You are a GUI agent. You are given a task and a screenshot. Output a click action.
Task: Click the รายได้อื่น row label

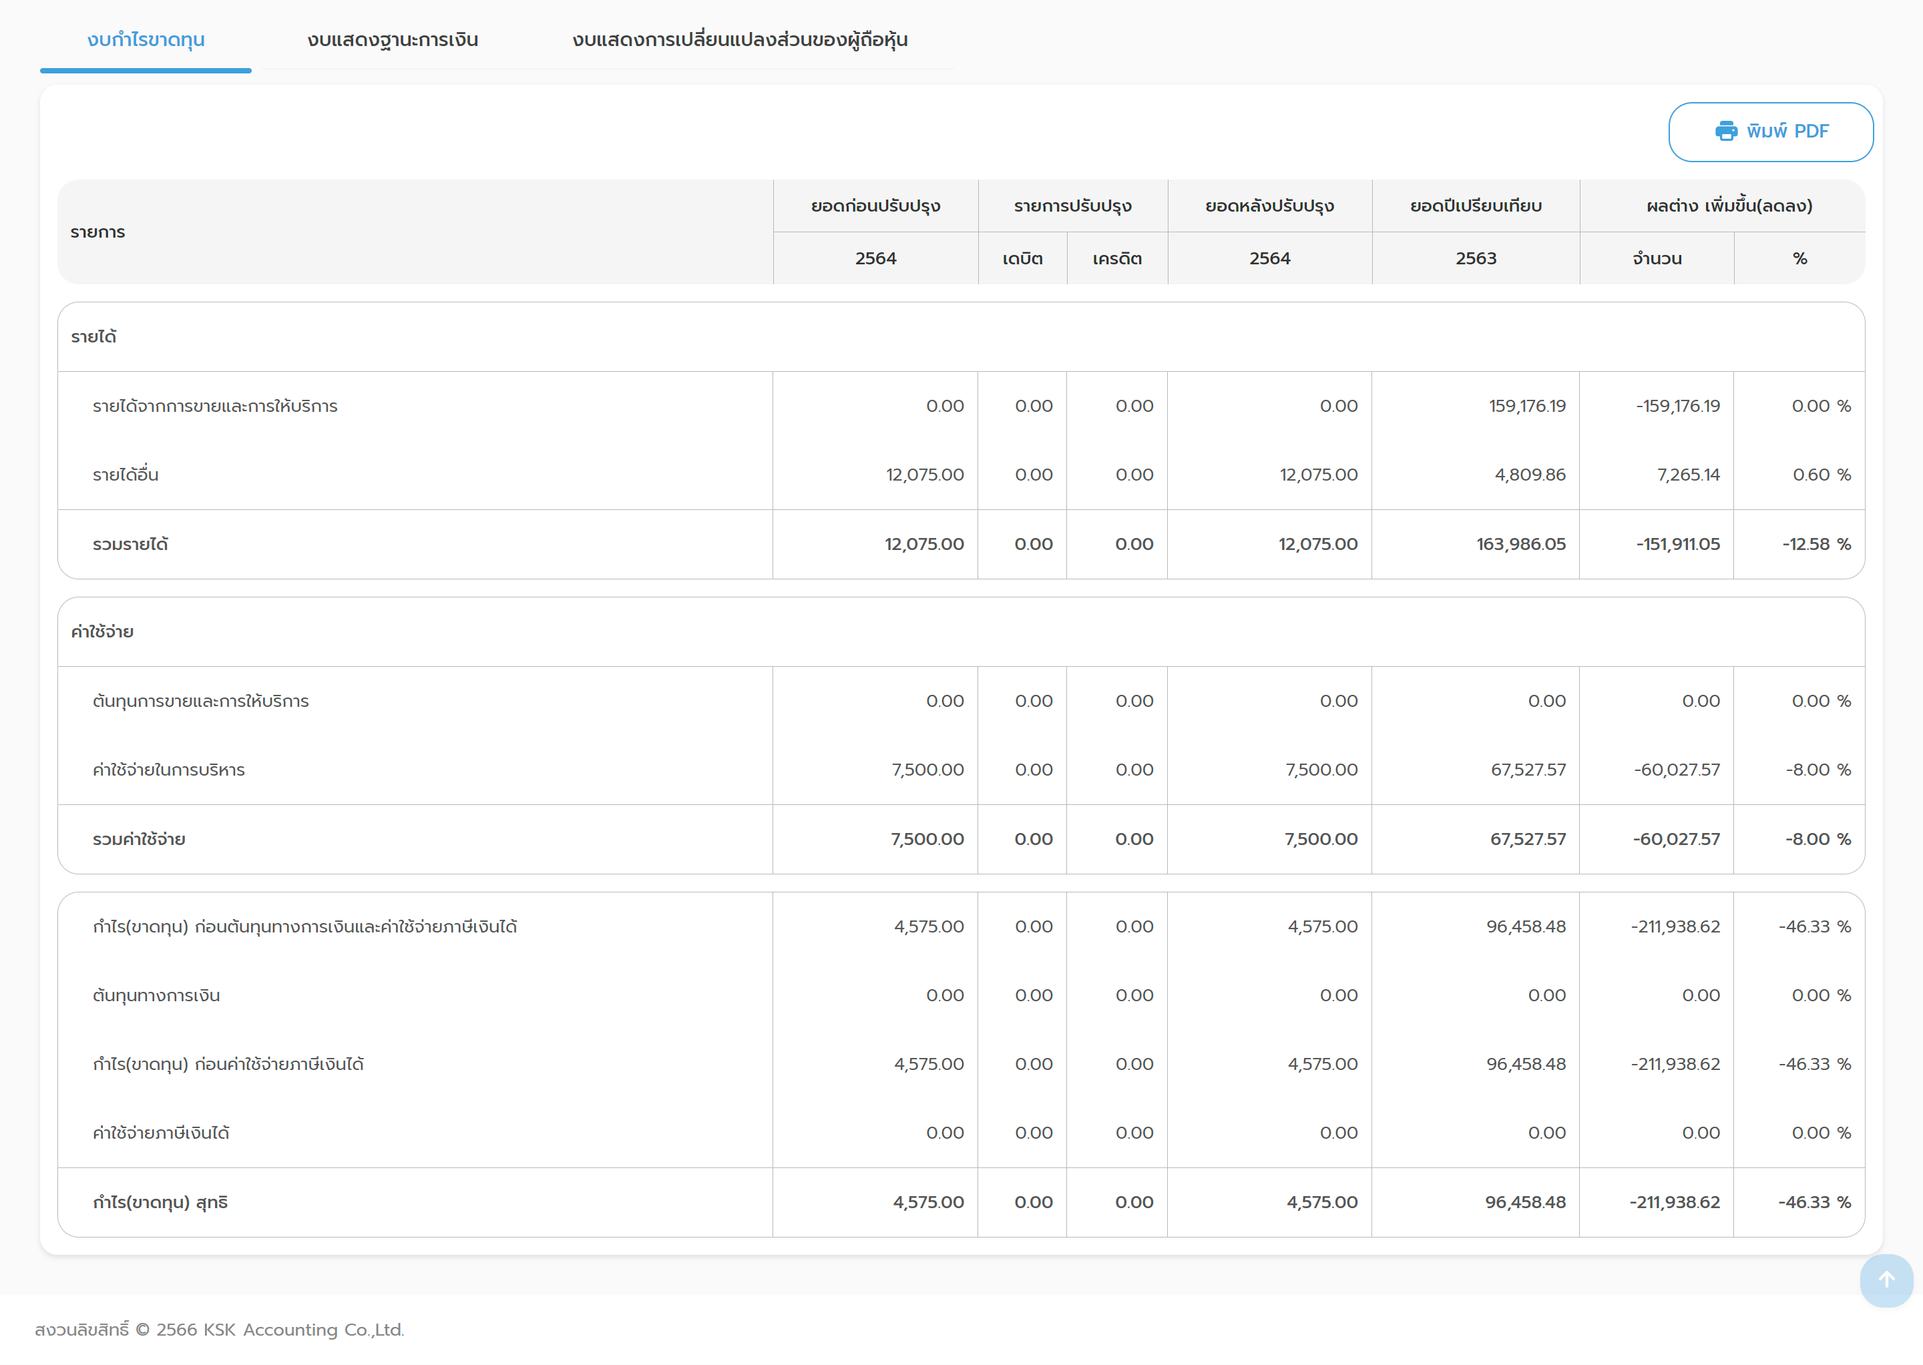click(x=126, y=475)
